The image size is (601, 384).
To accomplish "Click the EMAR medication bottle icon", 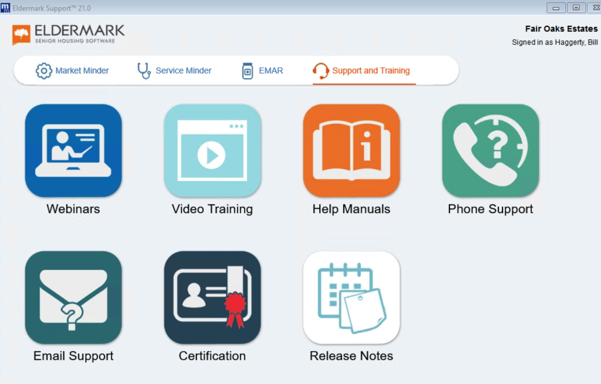I will click(x=248, y=71).
